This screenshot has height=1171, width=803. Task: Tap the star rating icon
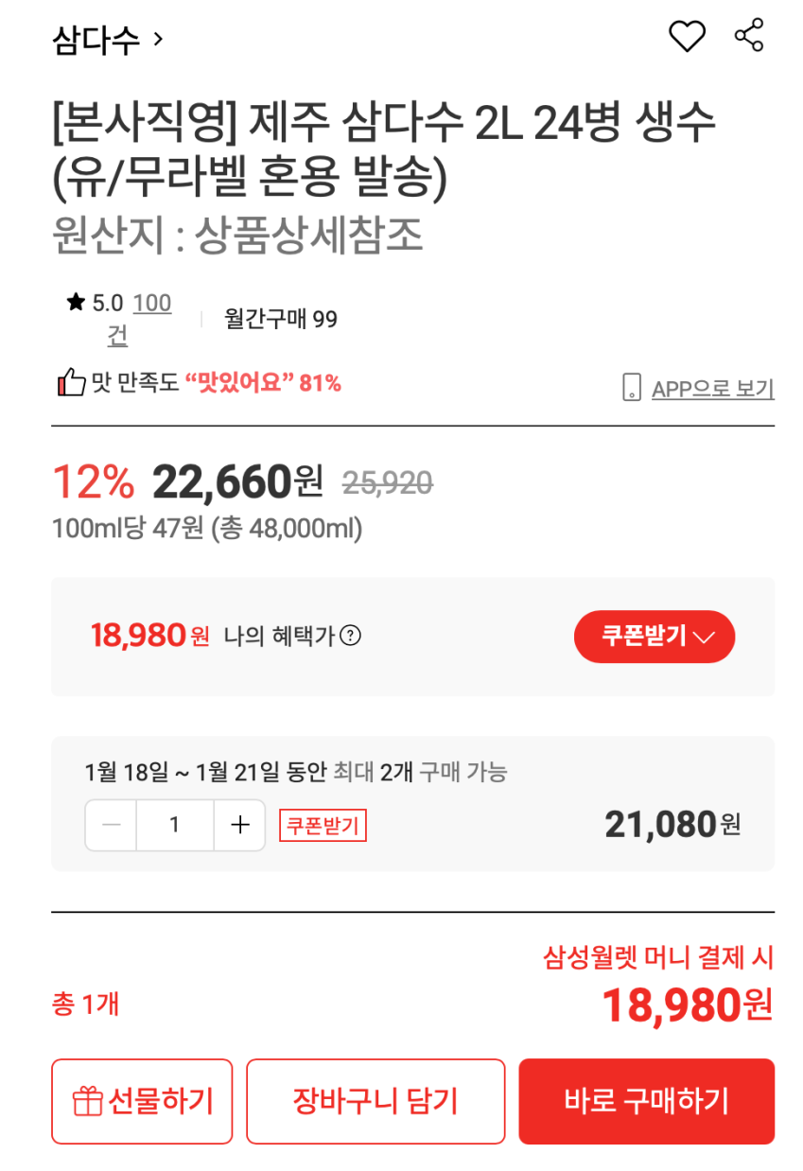pos(76,303)
